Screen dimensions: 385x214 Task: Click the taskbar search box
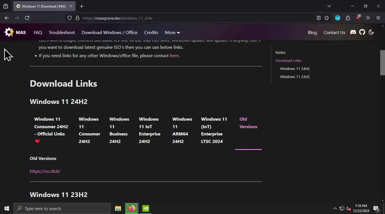62,208
